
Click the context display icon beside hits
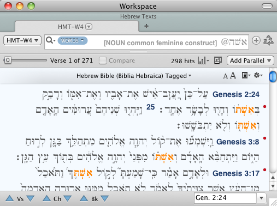[x=218, y=60]
